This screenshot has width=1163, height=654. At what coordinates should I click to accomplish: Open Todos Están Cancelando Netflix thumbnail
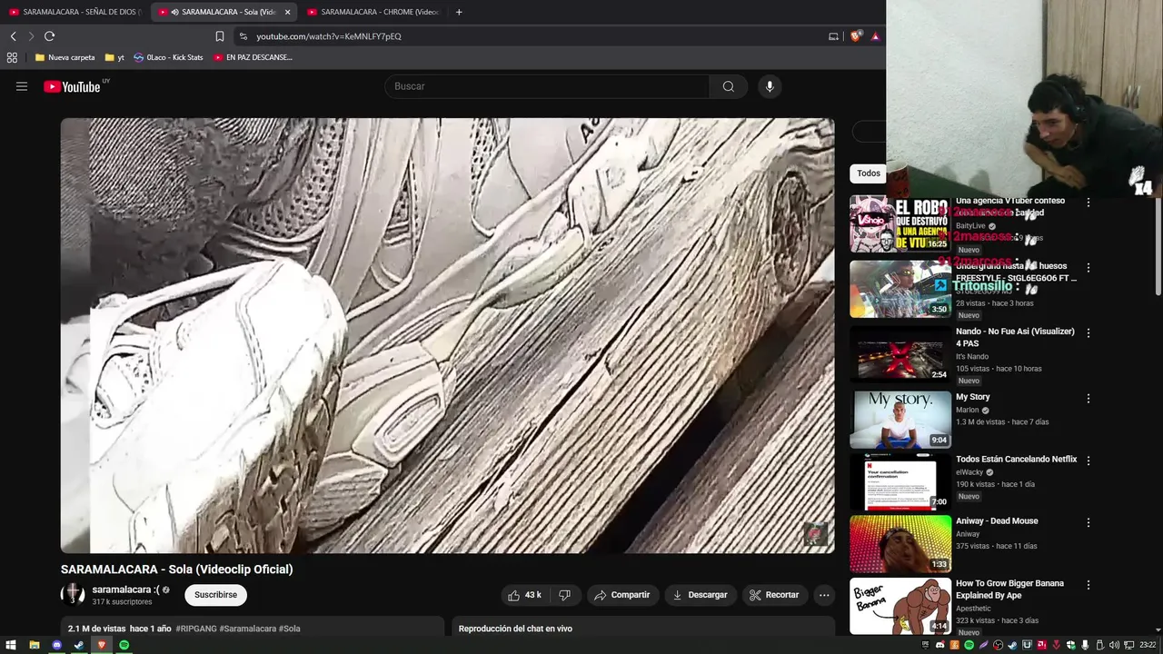(900, 481)
